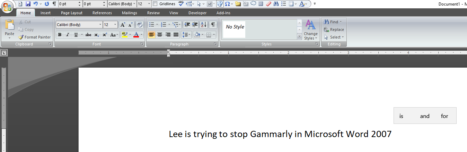Open the ribbon font size dropdown
Viewport: 467px width, 152px height.
click(115, 25)
